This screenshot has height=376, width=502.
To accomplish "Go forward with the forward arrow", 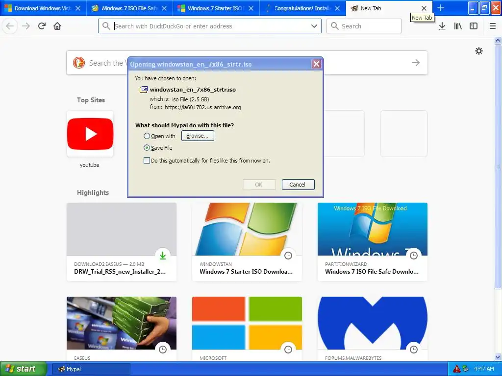I will 26,26.
